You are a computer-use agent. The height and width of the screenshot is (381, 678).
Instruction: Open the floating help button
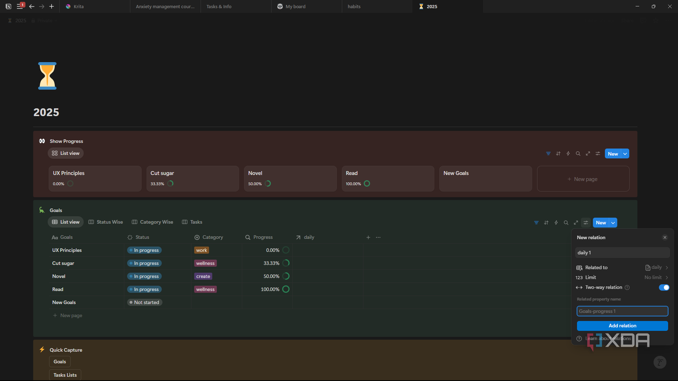(660, 362)
